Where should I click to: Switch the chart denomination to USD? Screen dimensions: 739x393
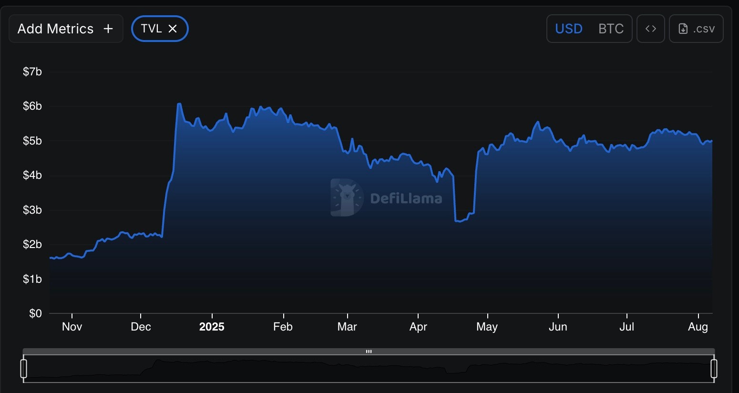click(x=569, y=29)
